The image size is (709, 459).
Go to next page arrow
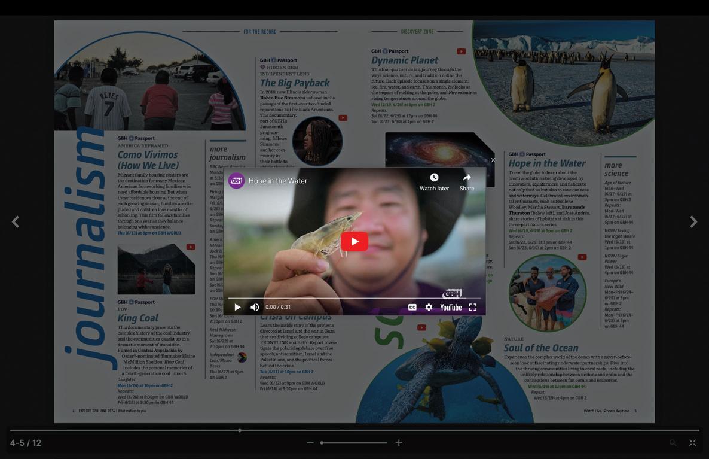[x=693, y=222]
